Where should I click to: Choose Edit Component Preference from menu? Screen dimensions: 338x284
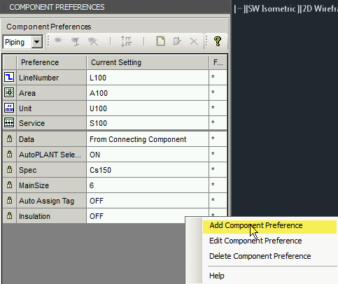tap(255, 241)
